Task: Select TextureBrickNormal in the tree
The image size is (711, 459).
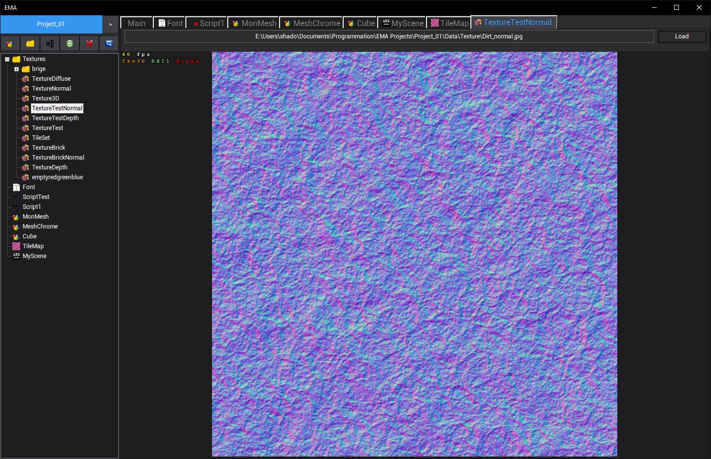Action: pyautogui.click(x=58, y=158)
